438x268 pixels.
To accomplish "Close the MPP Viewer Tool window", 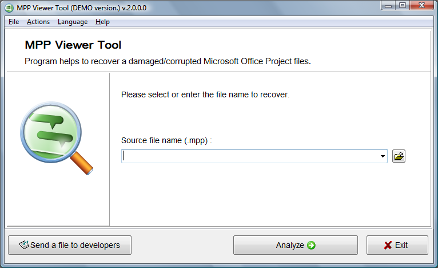I will (422, 5).
